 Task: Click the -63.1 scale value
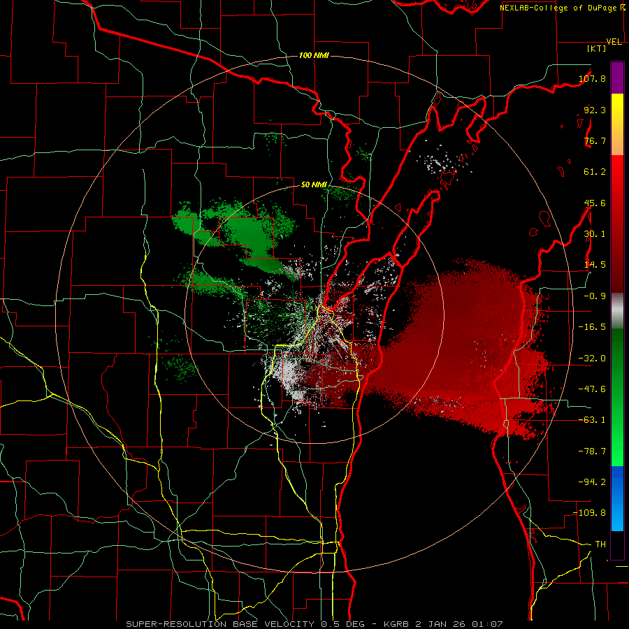point(592,420)
